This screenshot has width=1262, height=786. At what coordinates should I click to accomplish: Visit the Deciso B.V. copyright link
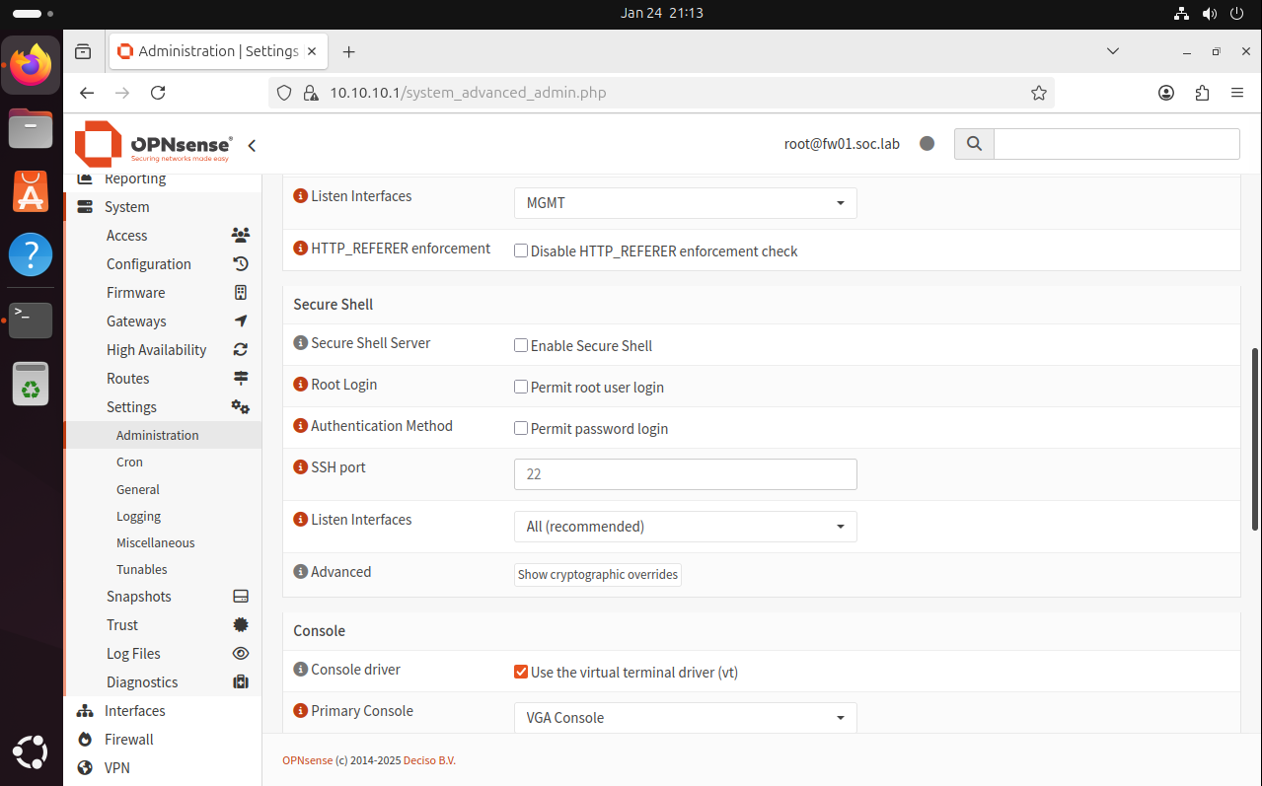click(429, 760)
